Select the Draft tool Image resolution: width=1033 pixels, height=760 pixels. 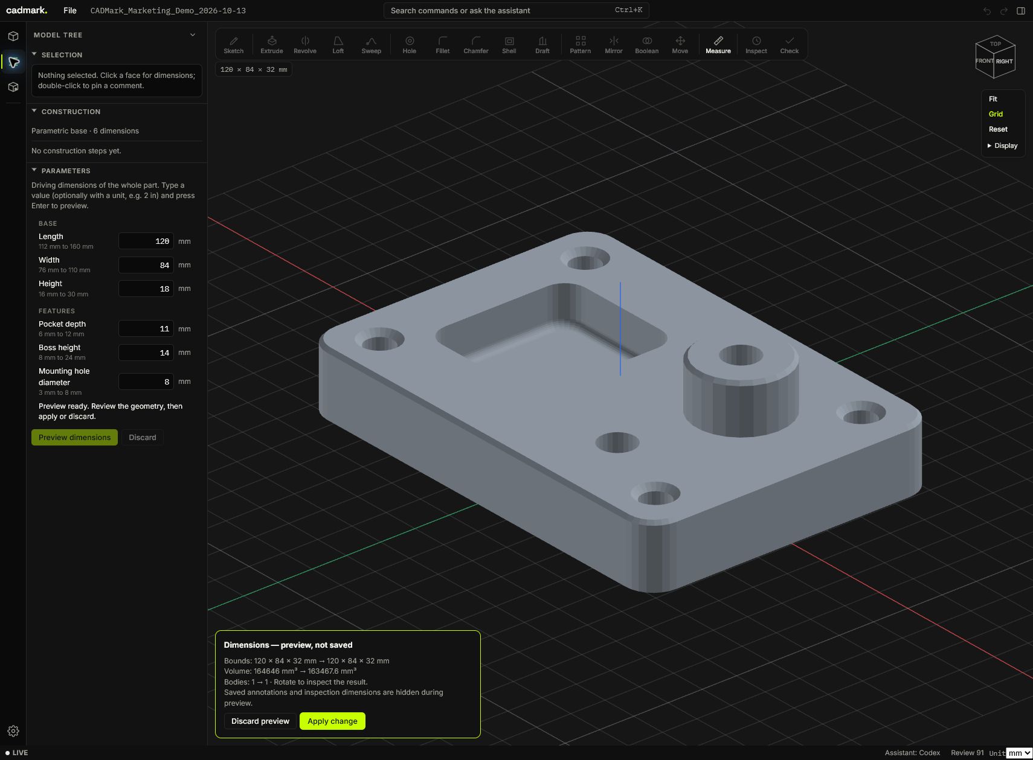point(542,45)
